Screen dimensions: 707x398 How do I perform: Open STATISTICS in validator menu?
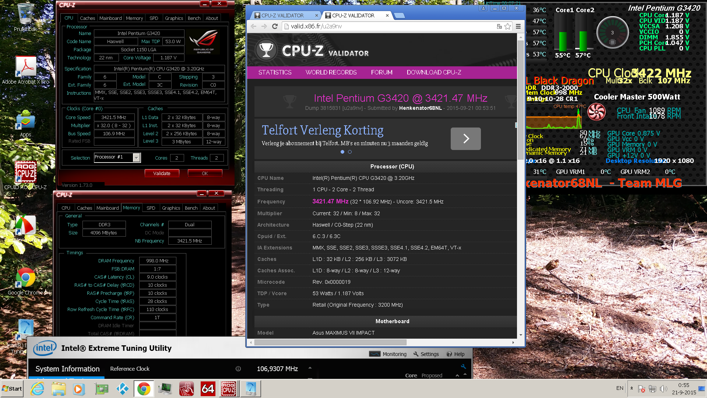[x=275, y=72]
